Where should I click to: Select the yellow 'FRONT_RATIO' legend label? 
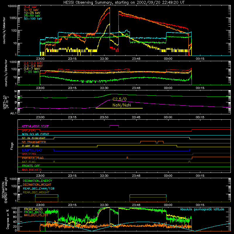pos(33,209)
